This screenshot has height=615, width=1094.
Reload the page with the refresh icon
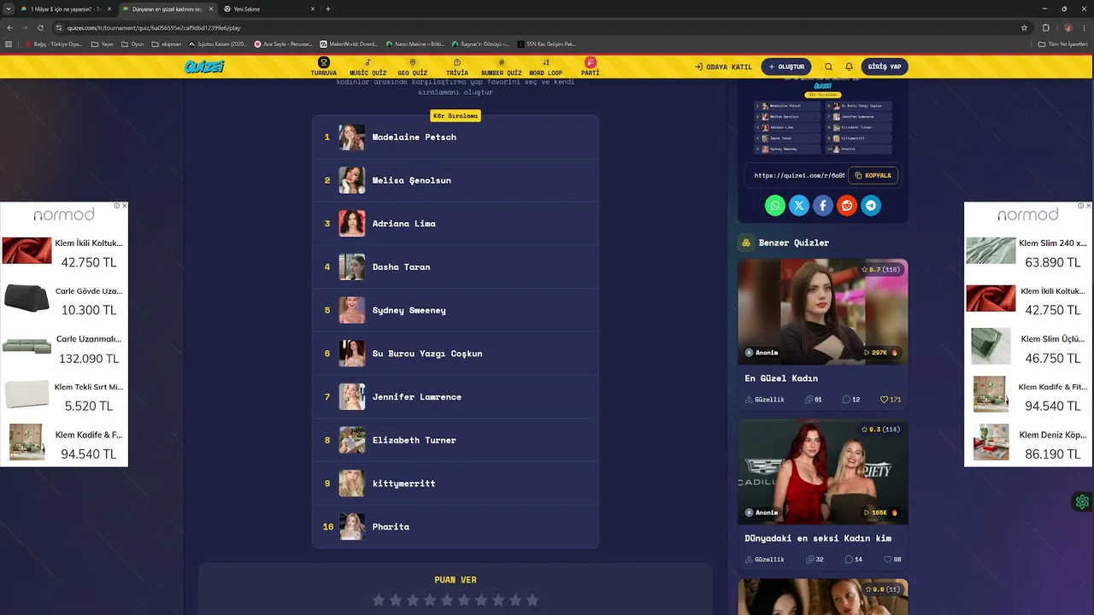coord(40,27)
